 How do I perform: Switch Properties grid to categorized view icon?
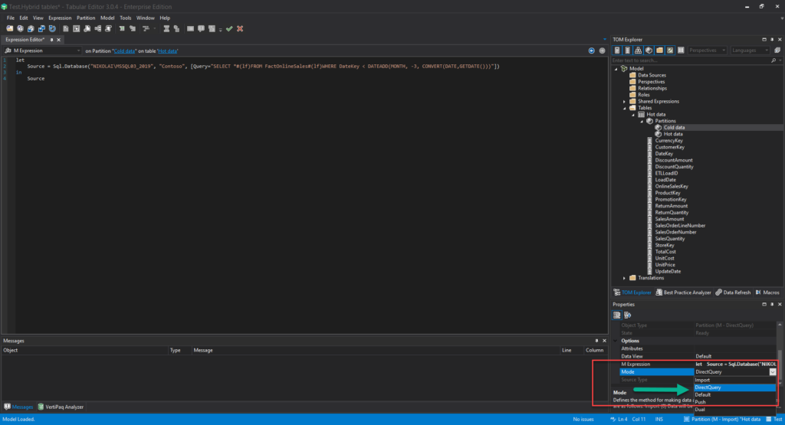[617, 315]
